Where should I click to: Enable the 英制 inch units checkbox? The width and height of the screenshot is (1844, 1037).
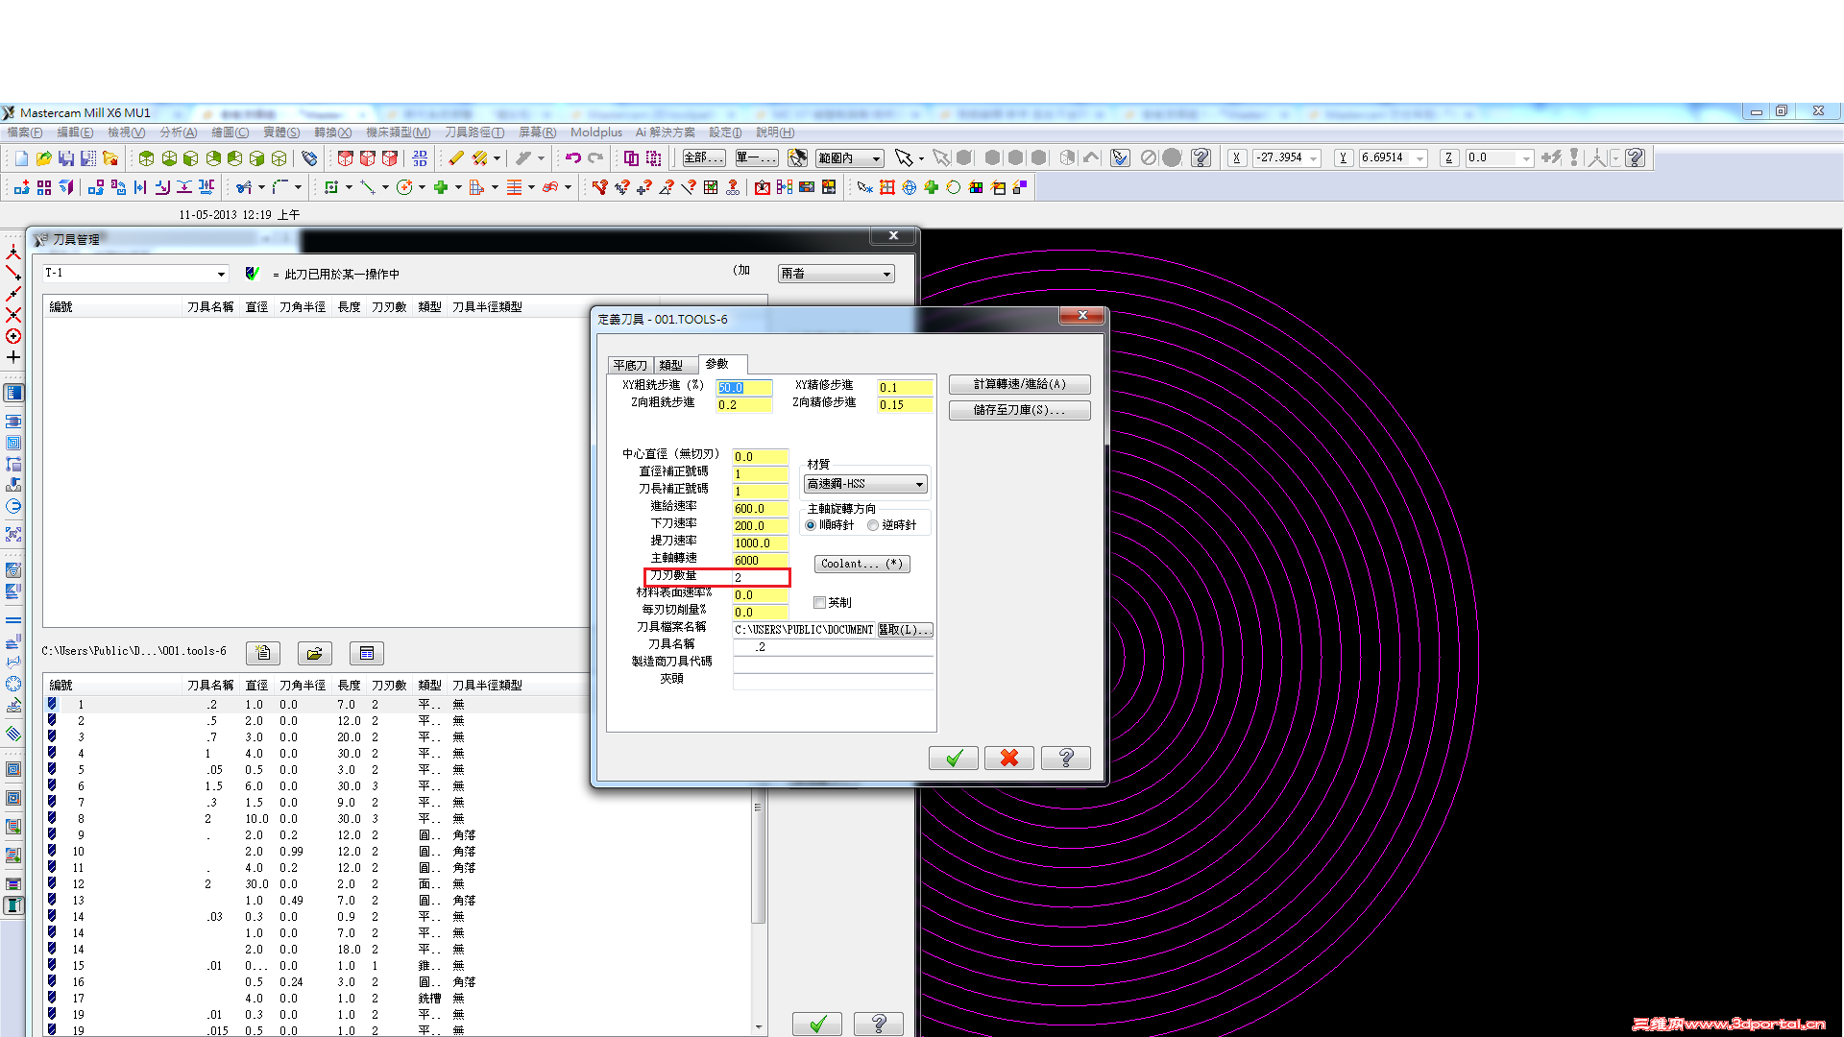click(819, 603)
